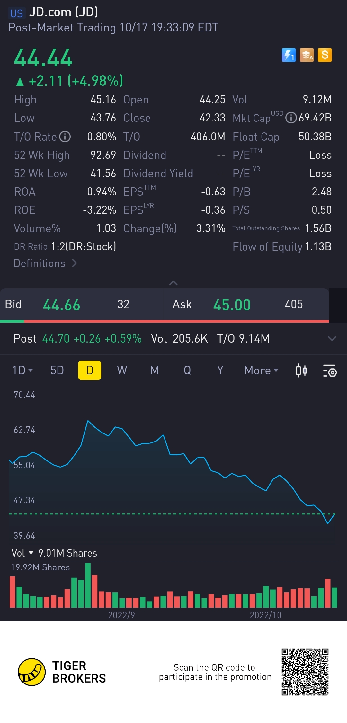Open the candlestick chart type icon
The height and width of the screenshot is (723, 347).
(x=301, y=370)
